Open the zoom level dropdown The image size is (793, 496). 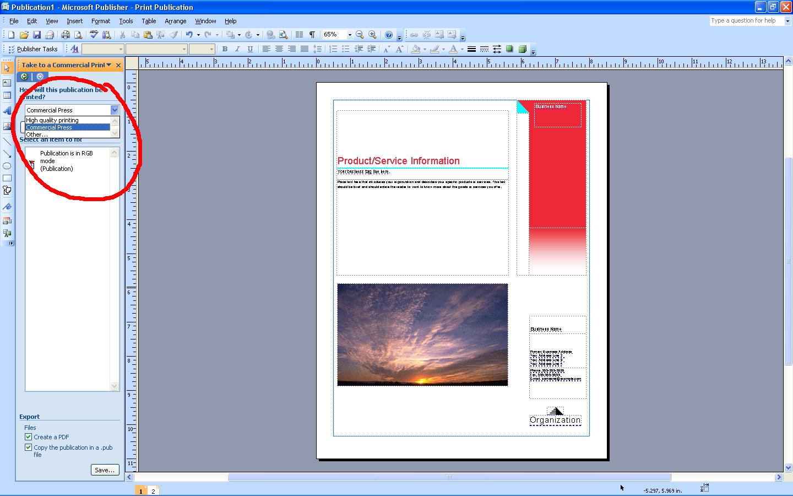(x=349, y=34)
